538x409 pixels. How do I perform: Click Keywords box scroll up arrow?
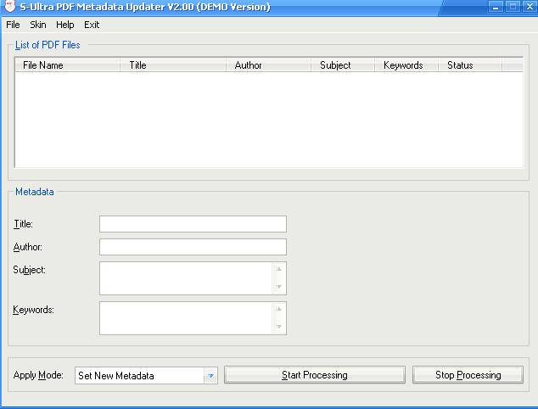(279, 309)
